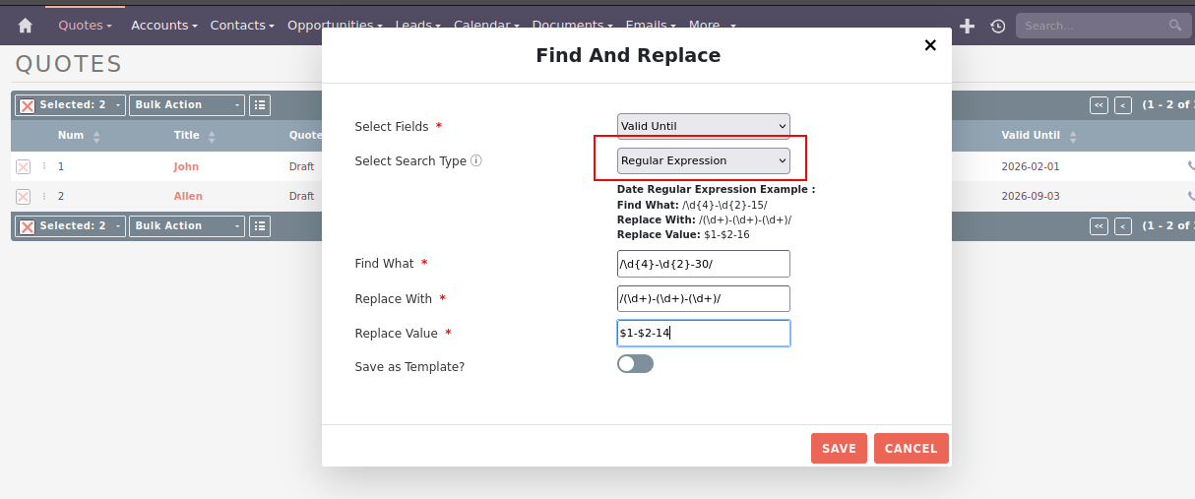Expand the top Bulk Action dropdown
The image size is (1195, 499).
(x=187, y=105)
